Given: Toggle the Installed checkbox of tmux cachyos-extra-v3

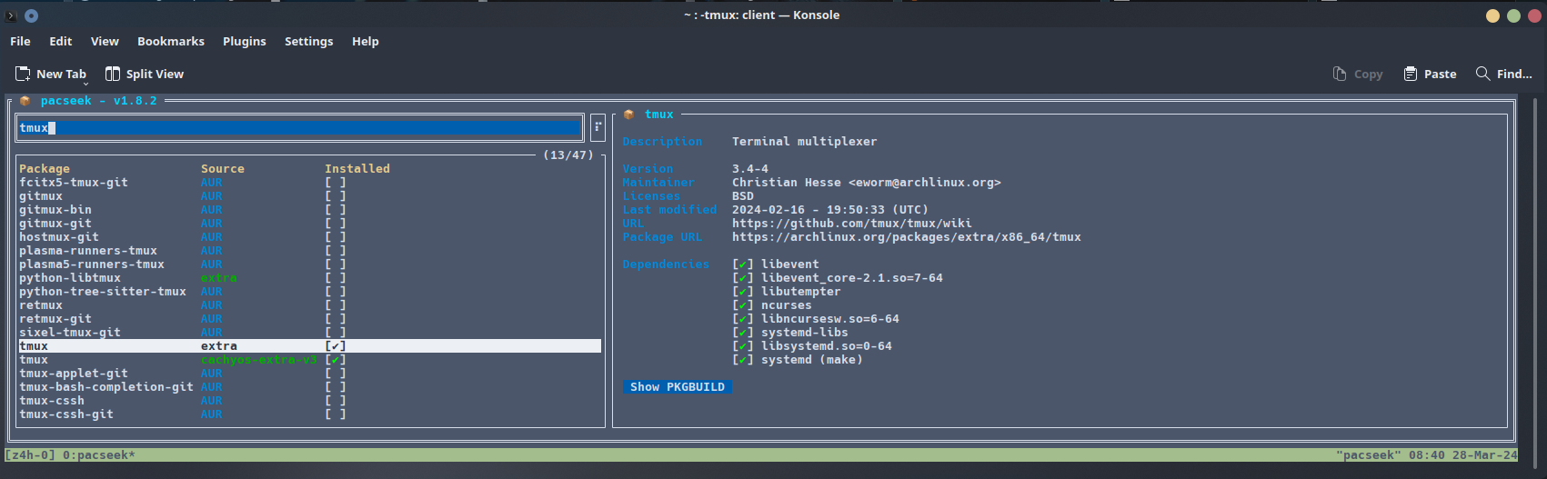Looking at the screenshot, I should [x=336, y=360].
